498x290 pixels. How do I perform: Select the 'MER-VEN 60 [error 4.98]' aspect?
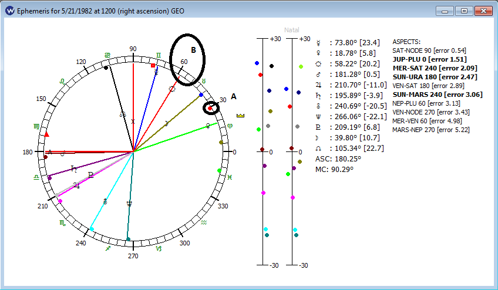point(427,121)
